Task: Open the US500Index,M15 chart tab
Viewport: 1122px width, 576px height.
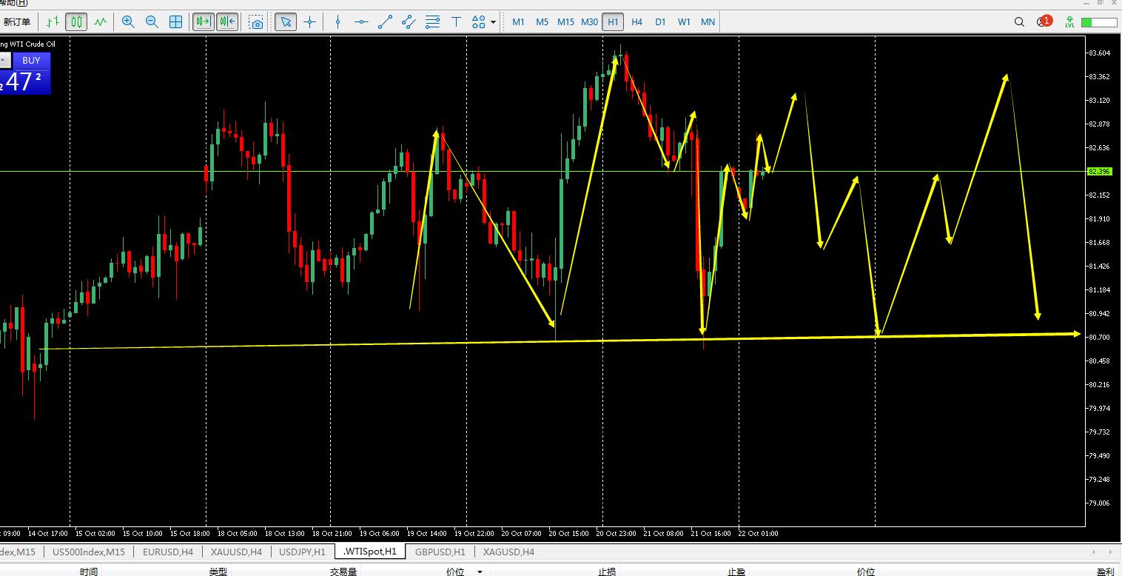Action: click(89, 552)
